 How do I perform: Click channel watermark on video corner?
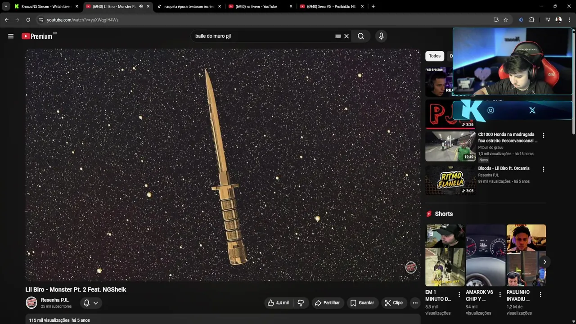pos(411,267)
